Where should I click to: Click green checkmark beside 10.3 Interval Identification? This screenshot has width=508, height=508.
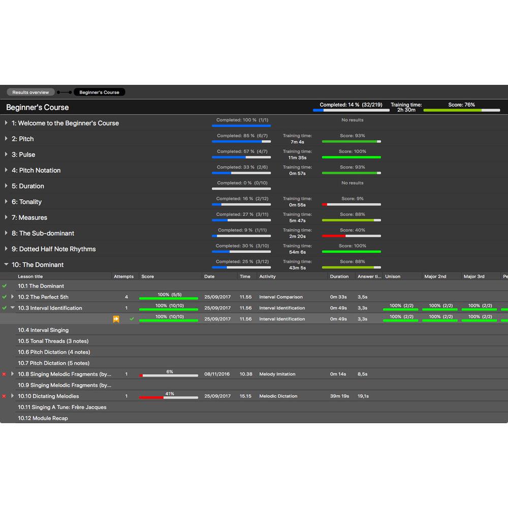coord(5,308)
